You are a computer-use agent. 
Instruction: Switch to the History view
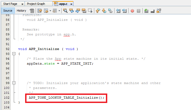coord(21,11)
